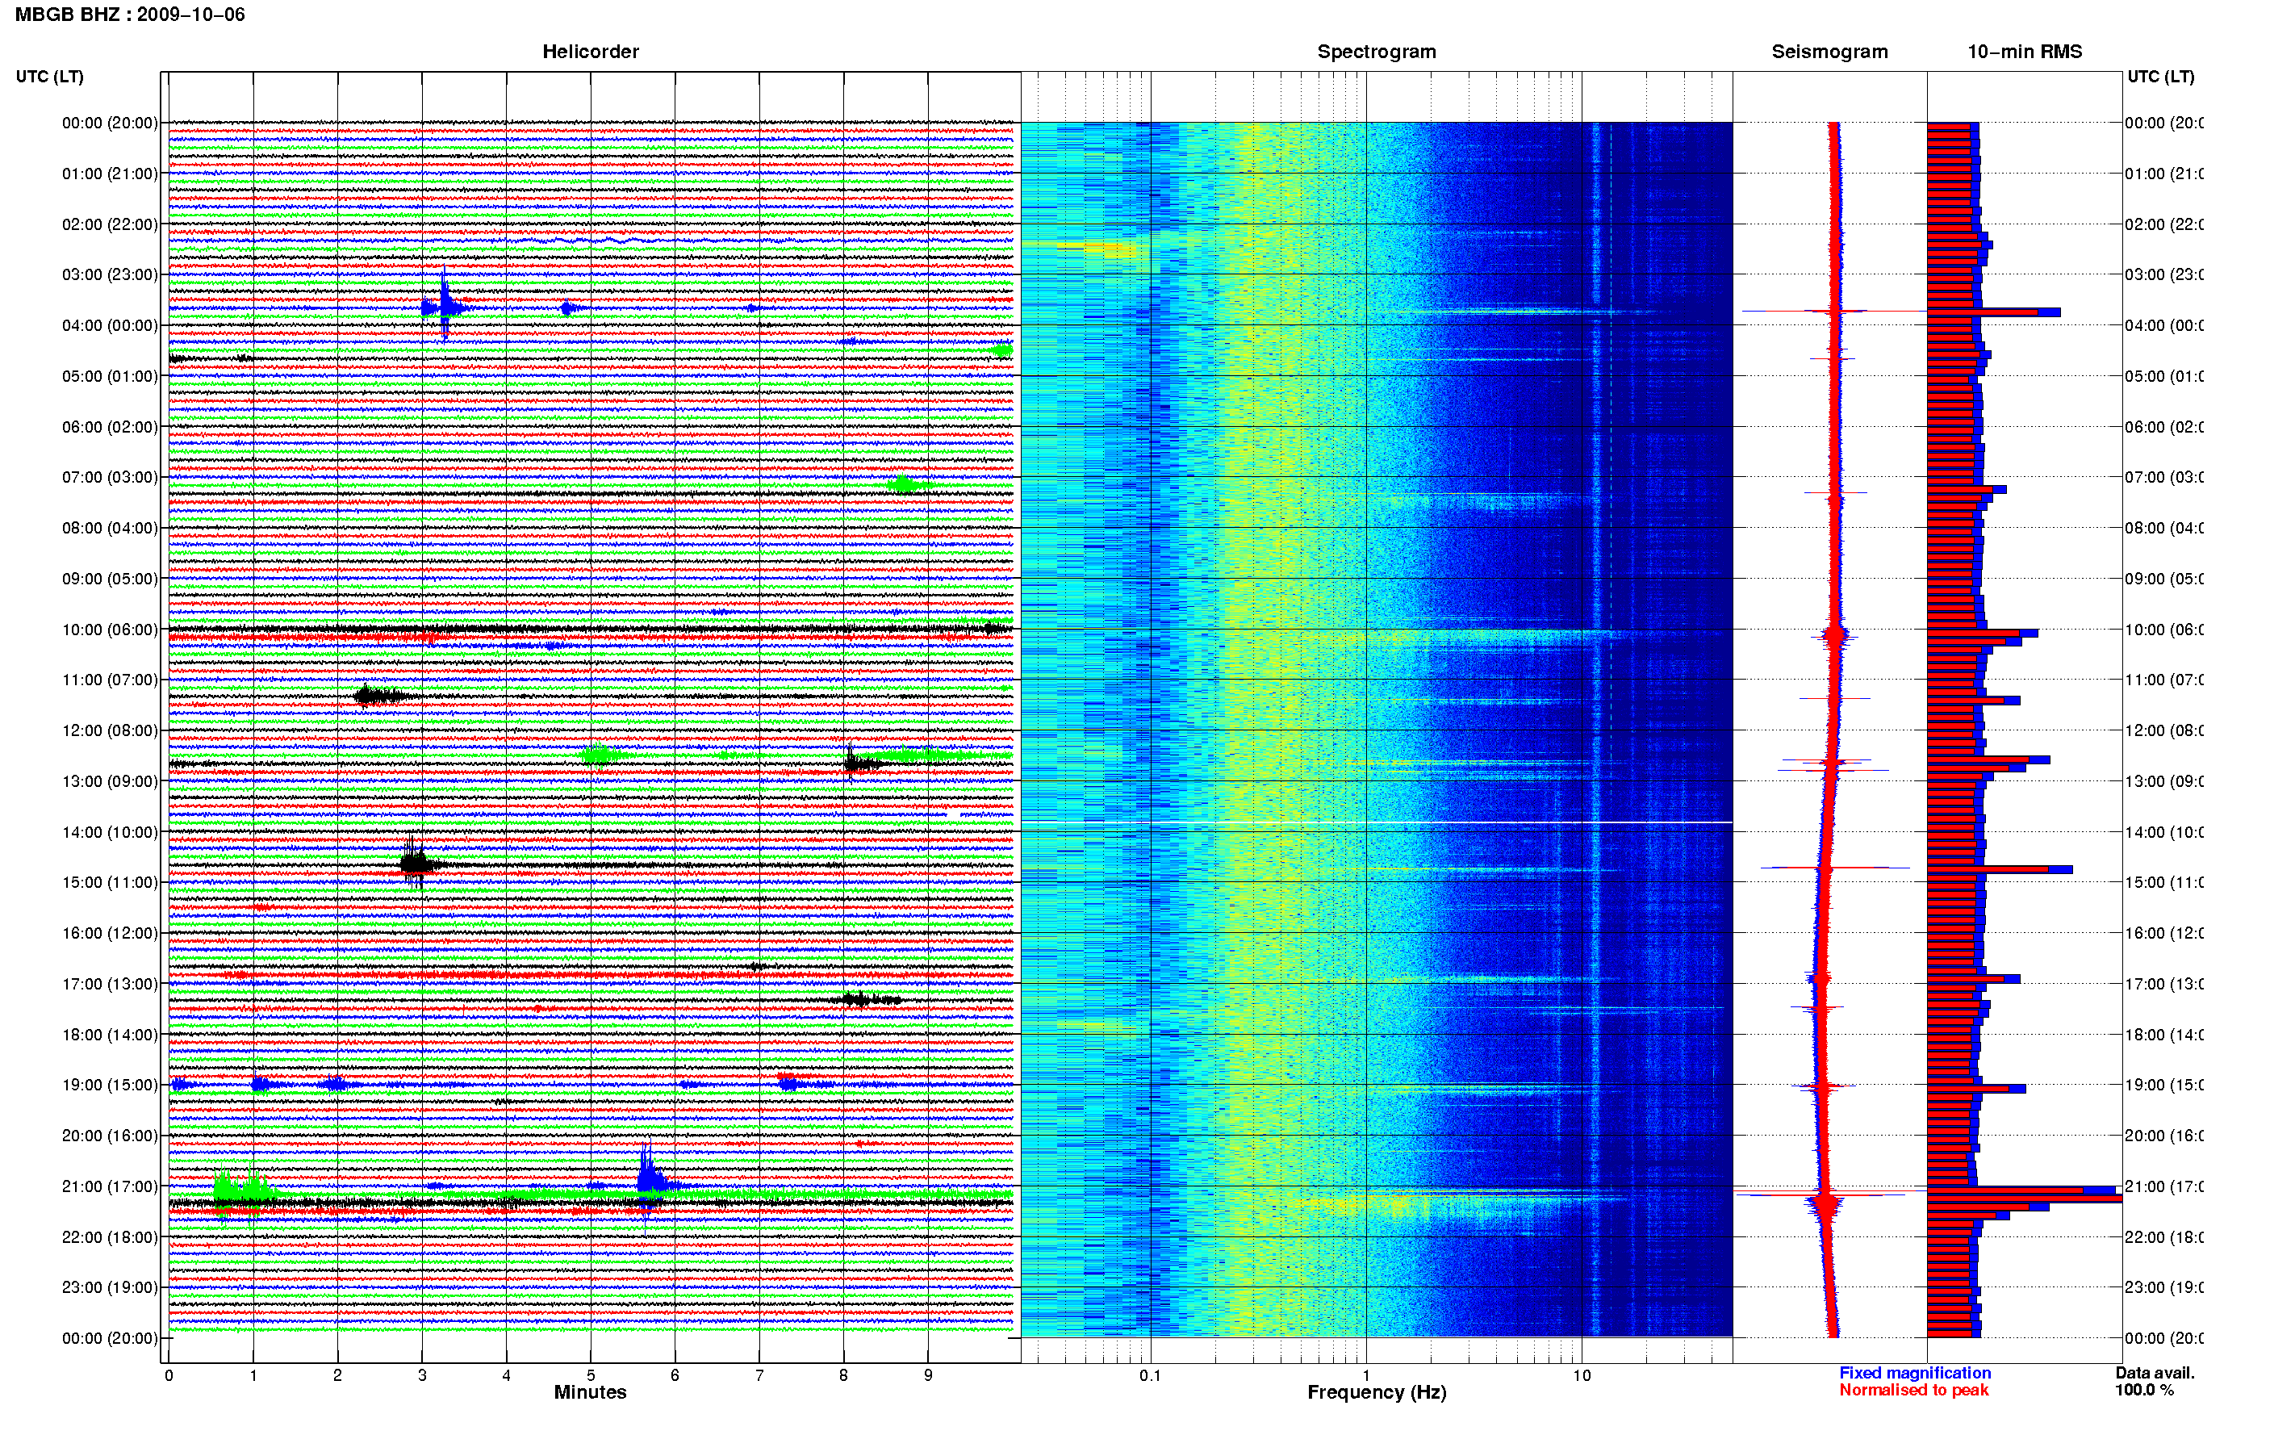Click the '10' frequency tick label
2295x1435 pixels.
point(1582,1374)
